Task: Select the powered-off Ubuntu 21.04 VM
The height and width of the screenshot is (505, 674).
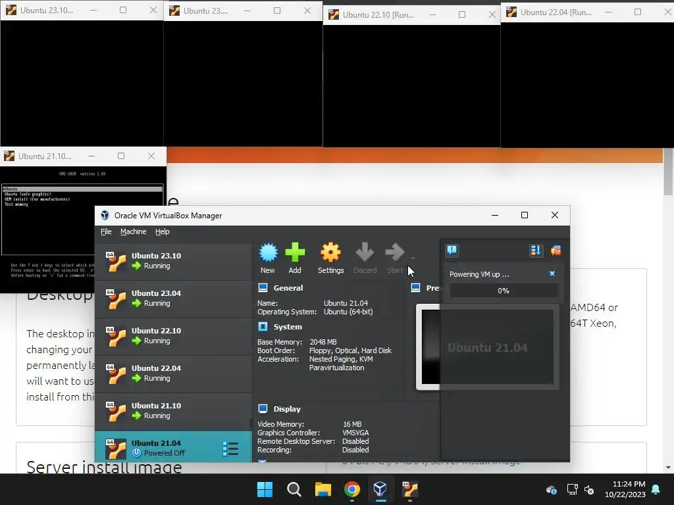Action: tap(173, 446)
